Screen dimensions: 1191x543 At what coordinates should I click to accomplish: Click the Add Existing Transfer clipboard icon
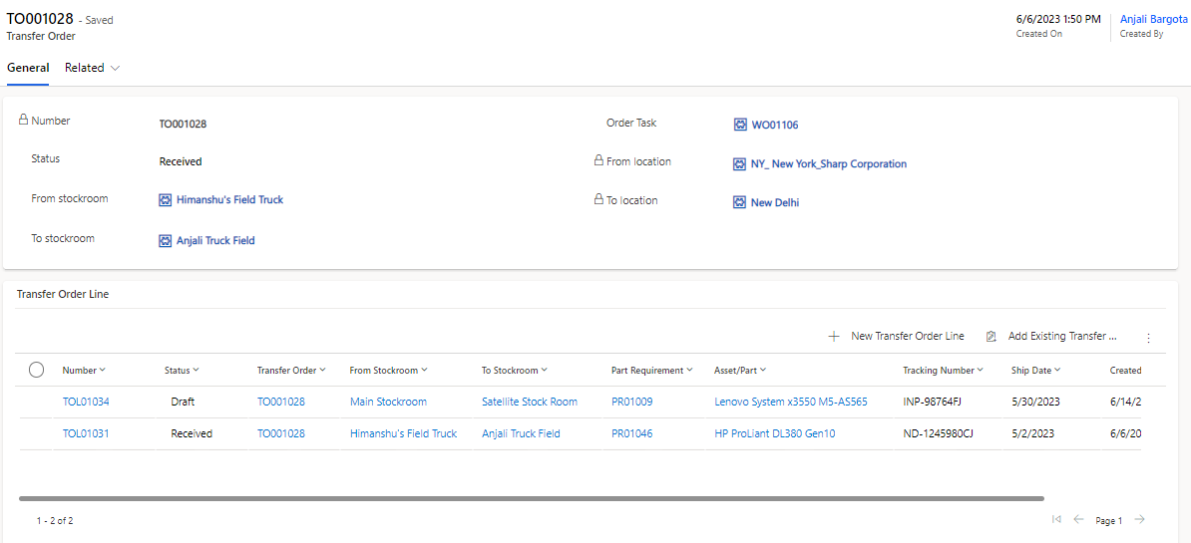991,336
